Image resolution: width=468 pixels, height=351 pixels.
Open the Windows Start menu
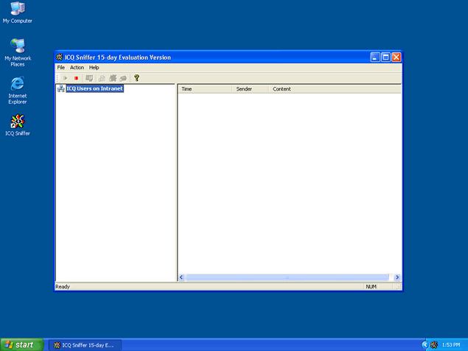[20, 344]
